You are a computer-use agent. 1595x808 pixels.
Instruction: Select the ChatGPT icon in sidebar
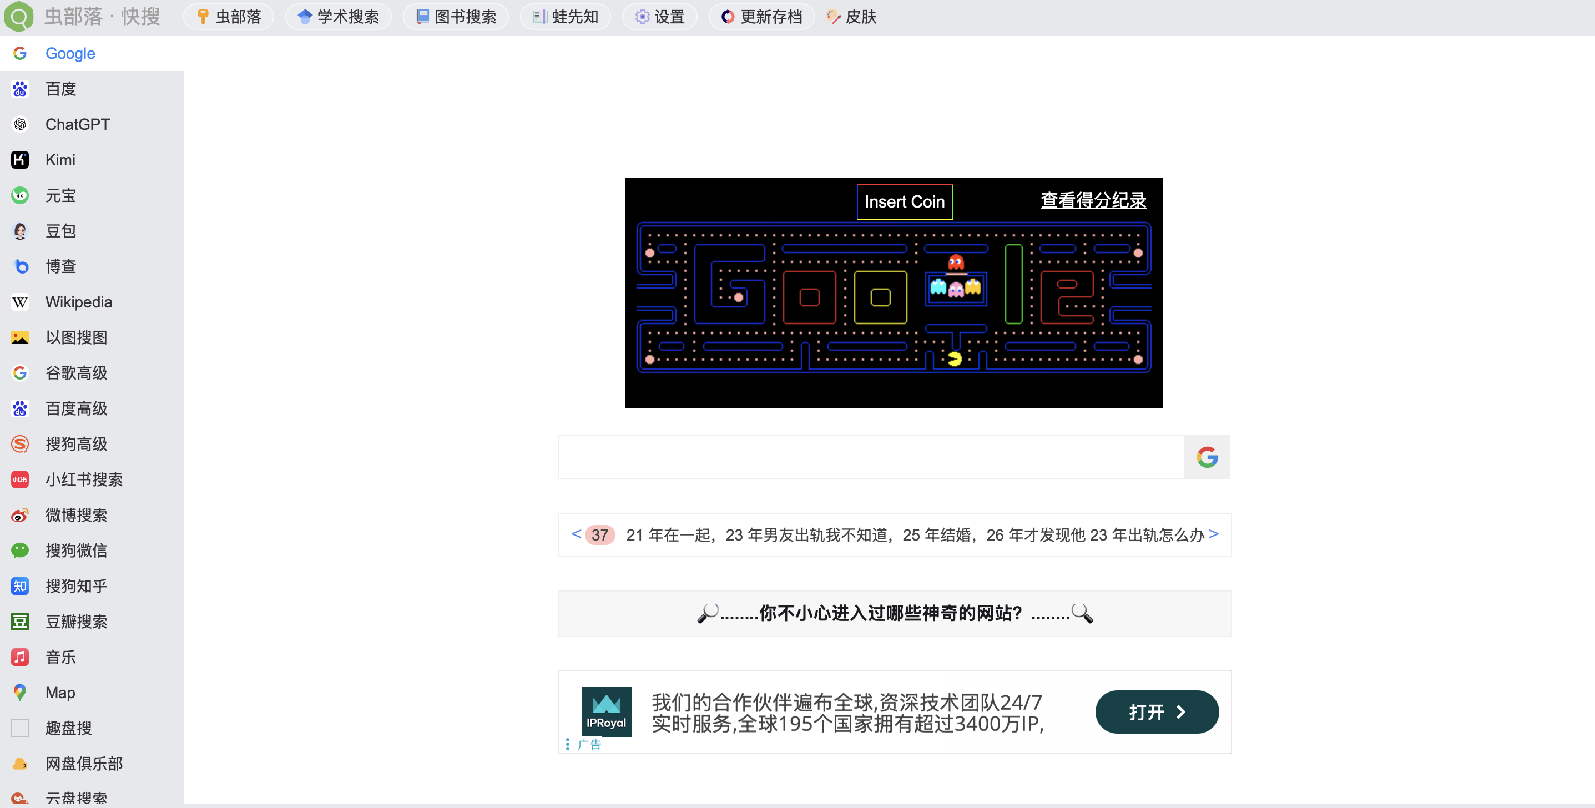[x=20, y=124]
